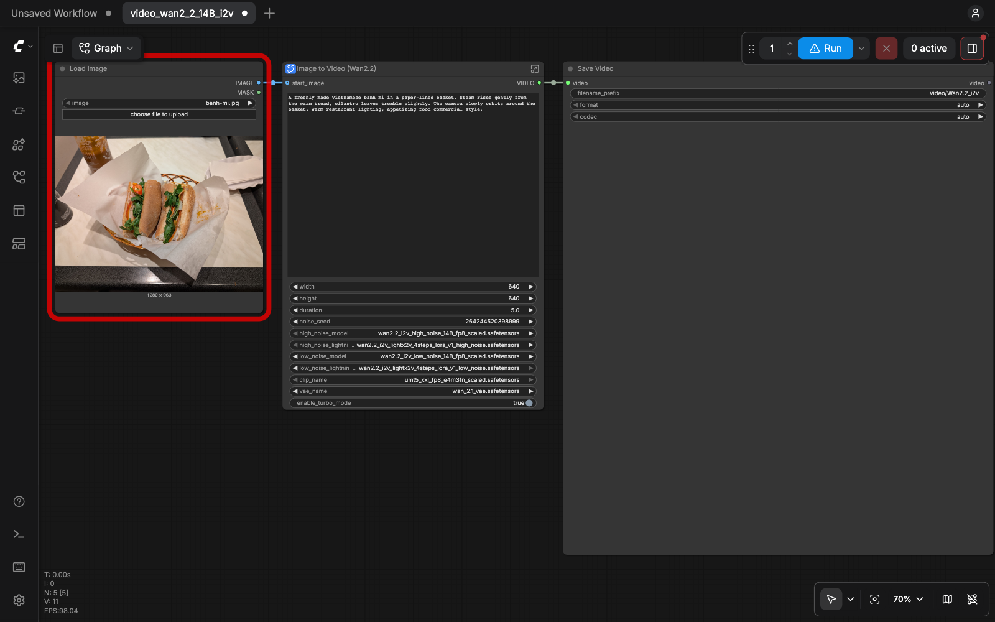This screenshot has height=622, width=995.
Task: Open the console terminal icon
Action: [19, 534]
